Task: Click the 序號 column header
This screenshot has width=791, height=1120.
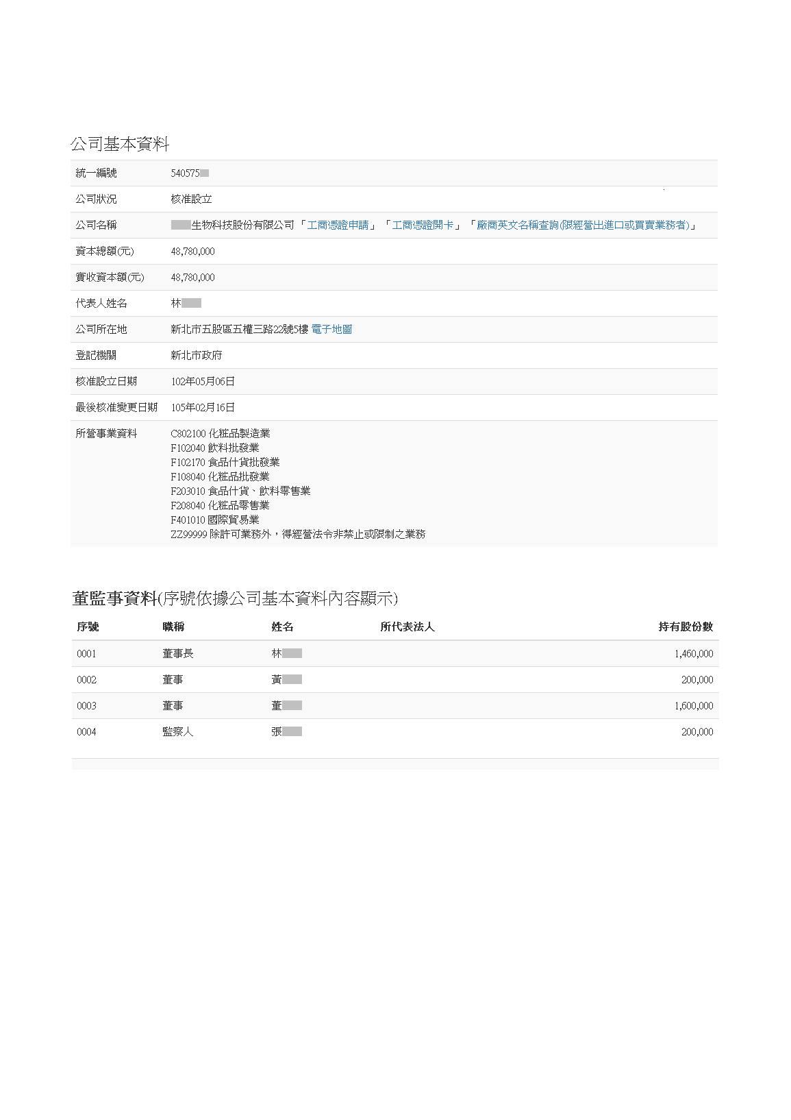Action: [88, 626]
